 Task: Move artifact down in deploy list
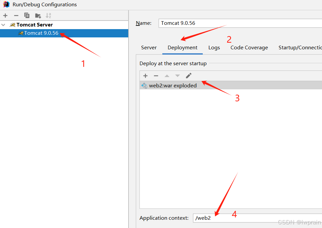178,76
